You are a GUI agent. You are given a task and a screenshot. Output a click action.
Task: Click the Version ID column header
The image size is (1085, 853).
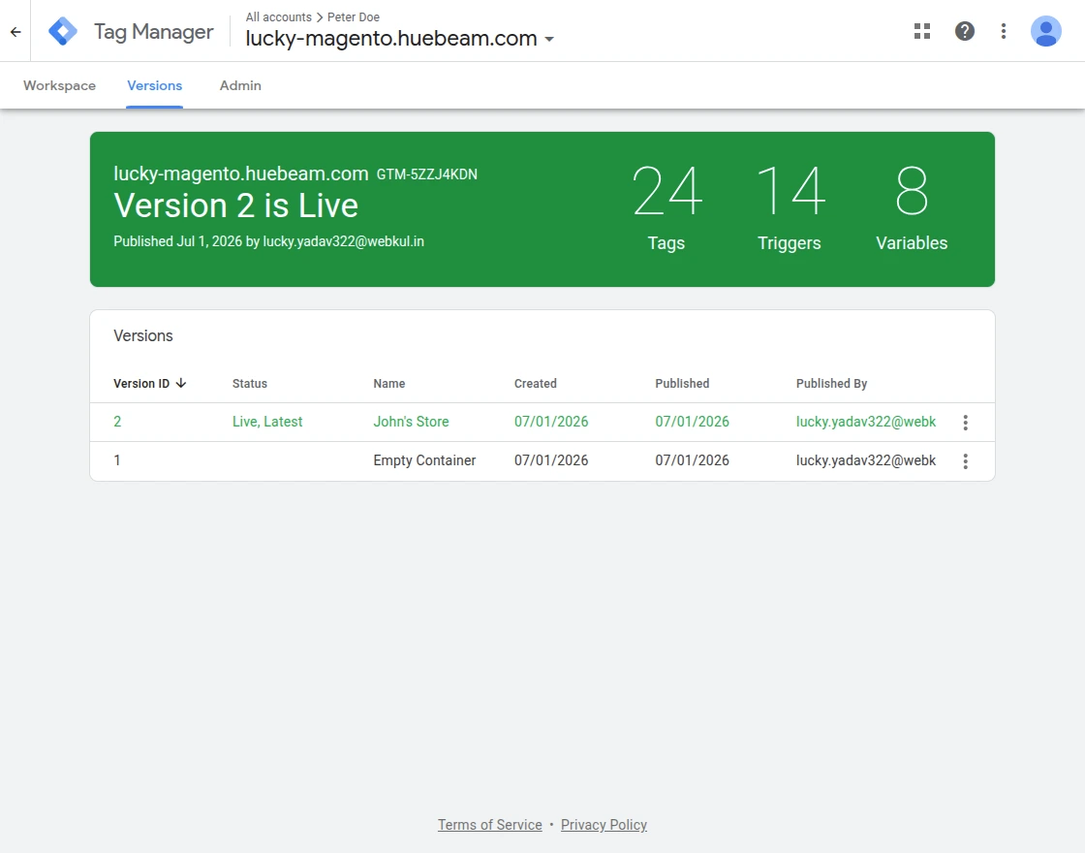point(141,384)
